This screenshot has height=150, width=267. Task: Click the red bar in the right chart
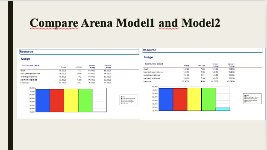tap(180, 100)
